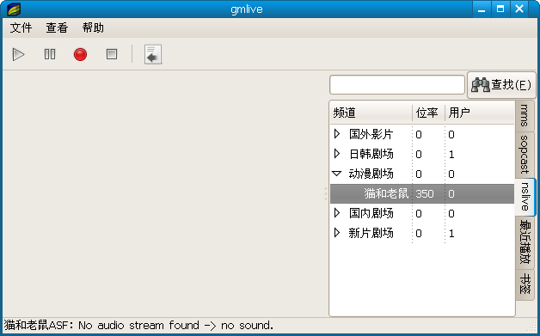Click the pane divider handle beside channel list
Viewport: 540px width, 336px height.
[x=326, y=193]
